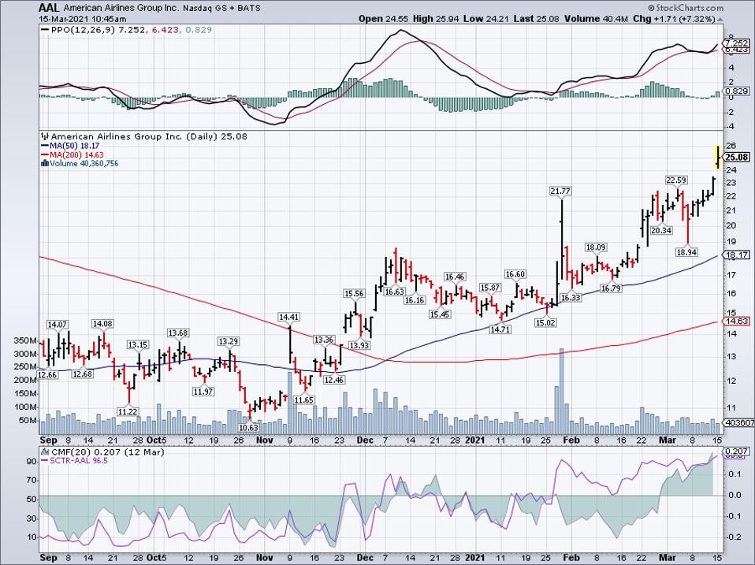Click the 13.29 price label

point(229,341)
